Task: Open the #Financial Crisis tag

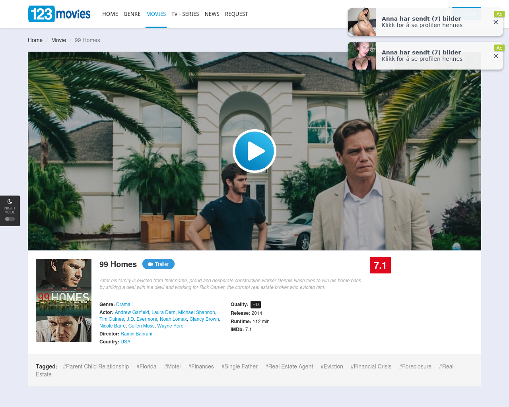Action: 371,366
